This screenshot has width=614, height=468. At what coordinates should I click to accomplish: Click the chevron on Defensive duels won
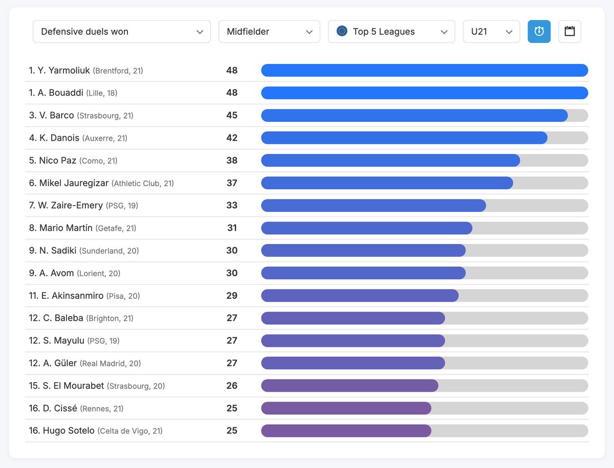coord(200,31)
